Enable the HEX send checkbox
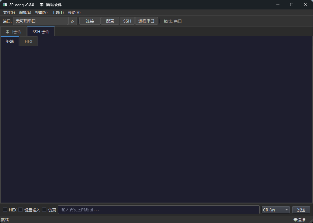This screenshot has height=223, width=313. click(x=5, y=210)
